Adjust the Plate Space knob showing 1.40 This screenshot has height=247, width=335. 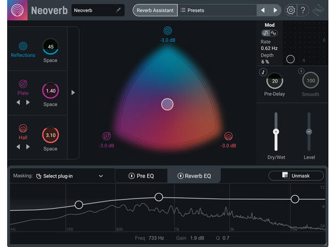51,91
